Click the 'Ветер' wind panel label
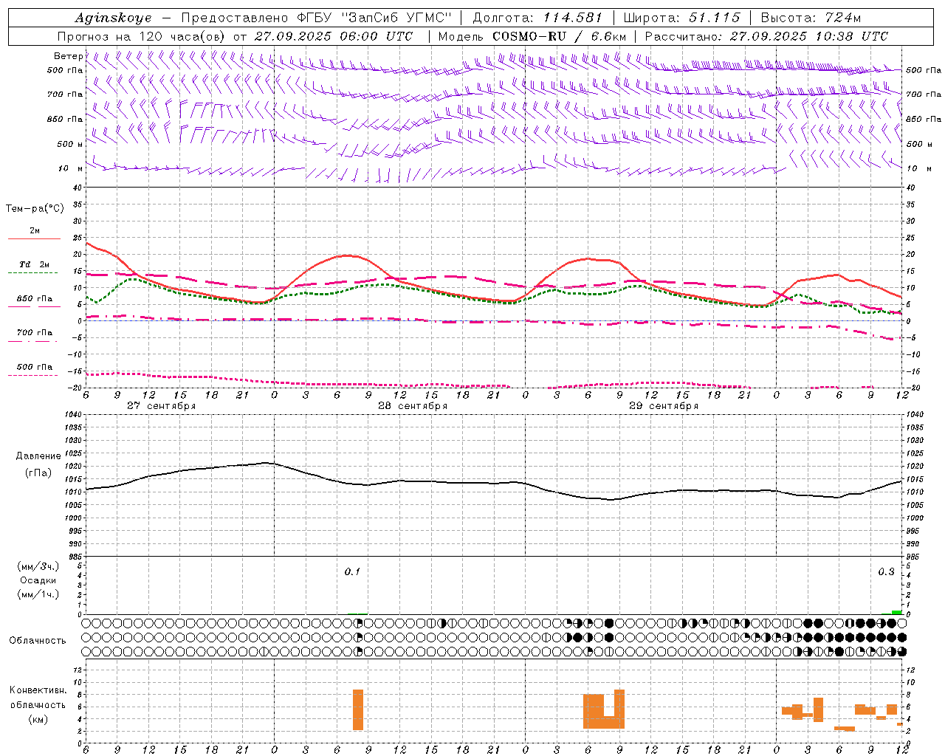Image resolution: width=945 pixels, height=756 pixels. [x=68, y=56]
